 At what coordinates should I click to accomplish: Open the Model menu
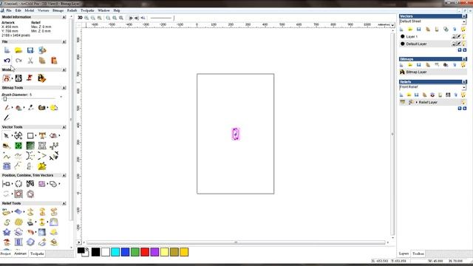pyautogui.click(x=30, y=10)
